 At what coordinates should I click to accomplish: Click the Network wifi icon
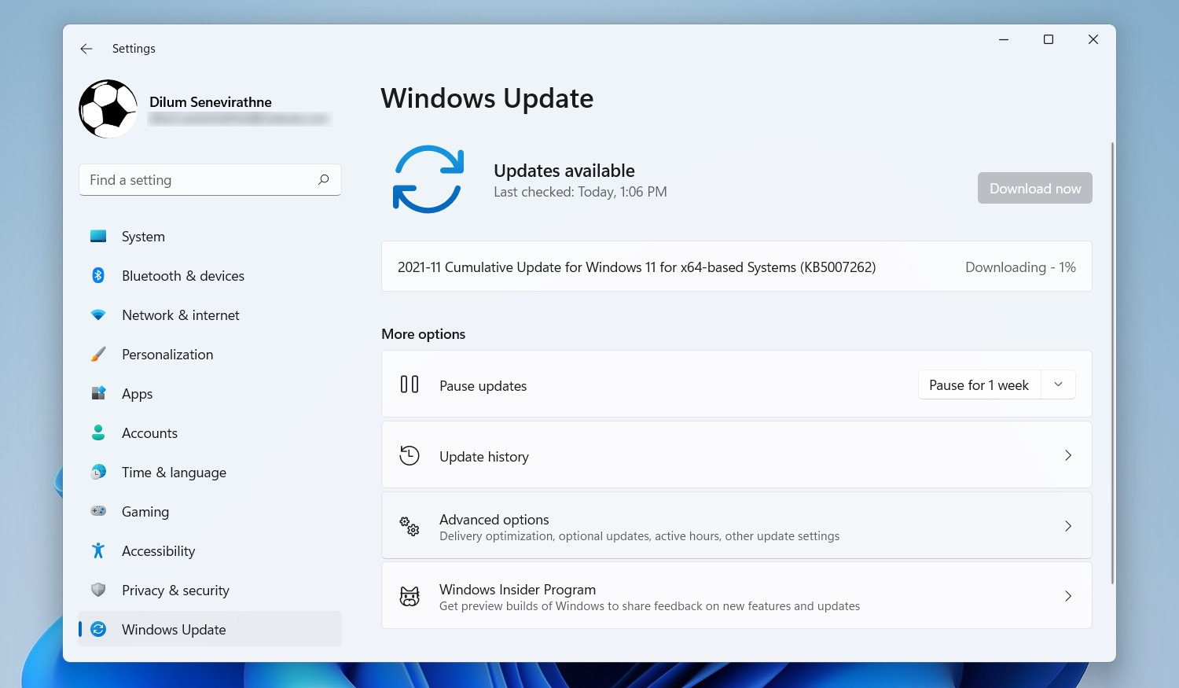[98, 315]
